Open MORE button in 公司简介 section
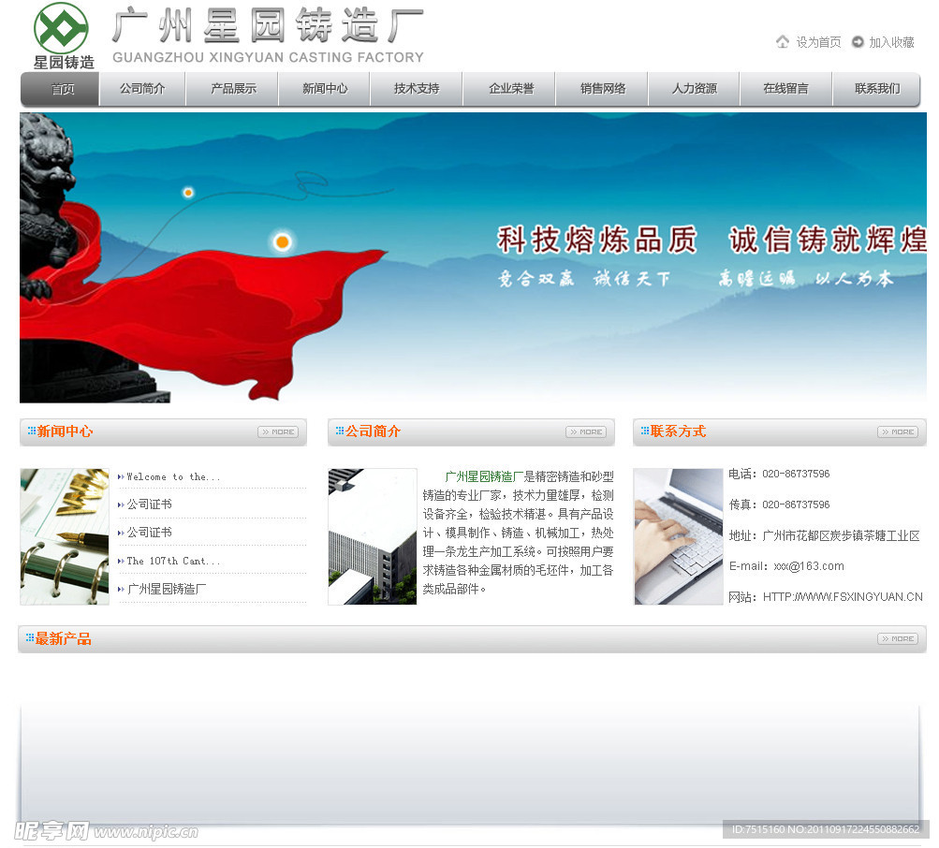 point(586,432)
